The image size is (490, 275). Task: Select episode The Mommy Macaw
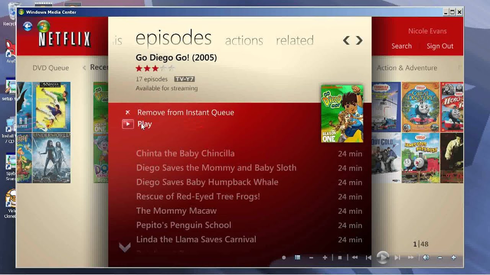click(x=176, y=211)
